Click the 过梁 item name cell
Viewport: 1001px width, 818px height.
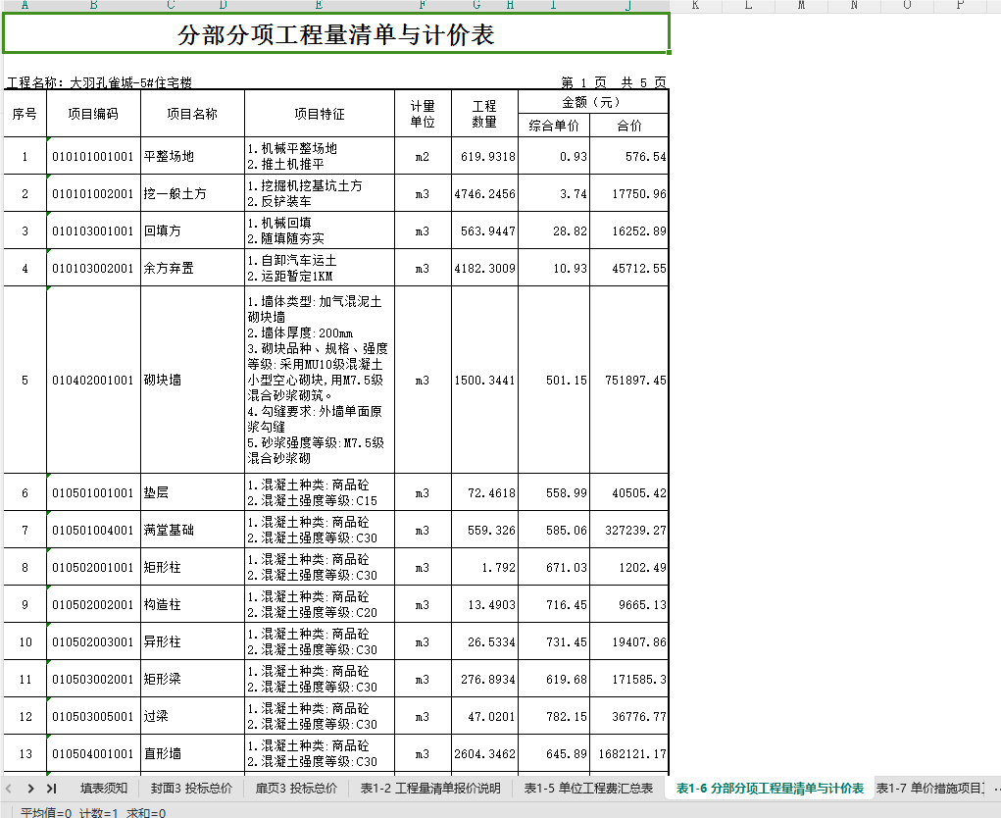(x=192, y=716)
